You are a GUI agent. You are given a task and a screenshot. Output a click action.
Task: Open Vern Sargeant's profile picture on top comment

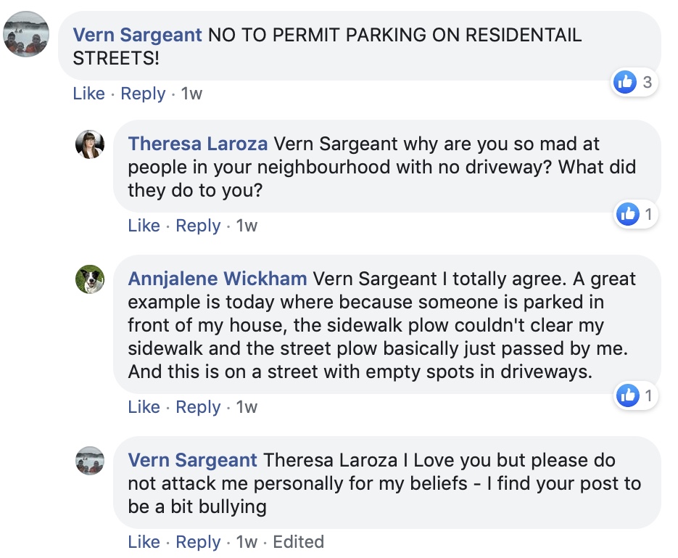click(26, 34)
